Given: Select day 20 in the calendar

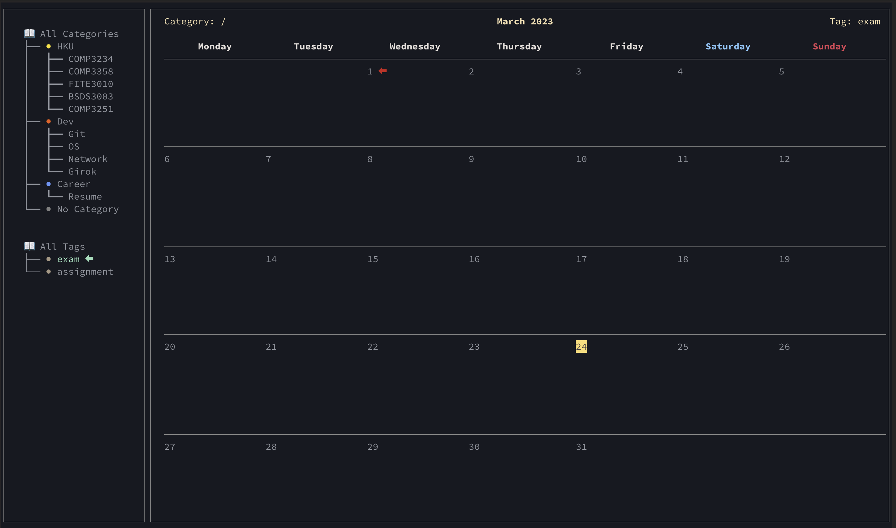Looking at the screenshot, I should pyautogui.click(x=169, y=347).
